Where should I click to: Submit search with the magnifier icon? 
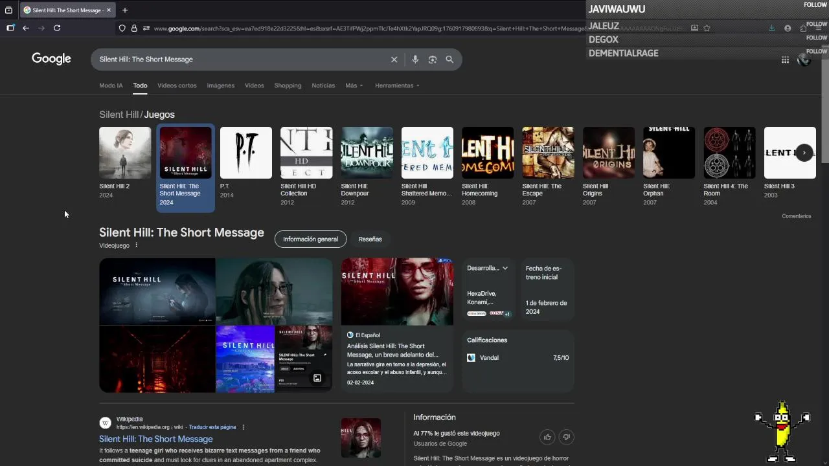449,60
